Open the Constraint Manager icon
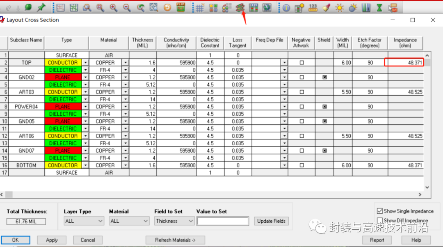Screen dimensions: 443x247 coord(253,8)
